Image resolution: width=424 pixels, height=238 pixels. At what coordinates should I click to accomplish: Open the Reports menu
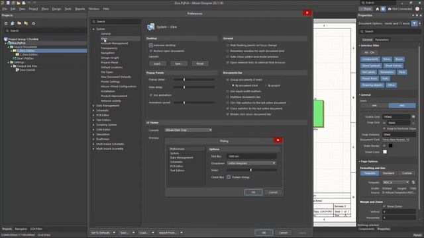point(79,9)
